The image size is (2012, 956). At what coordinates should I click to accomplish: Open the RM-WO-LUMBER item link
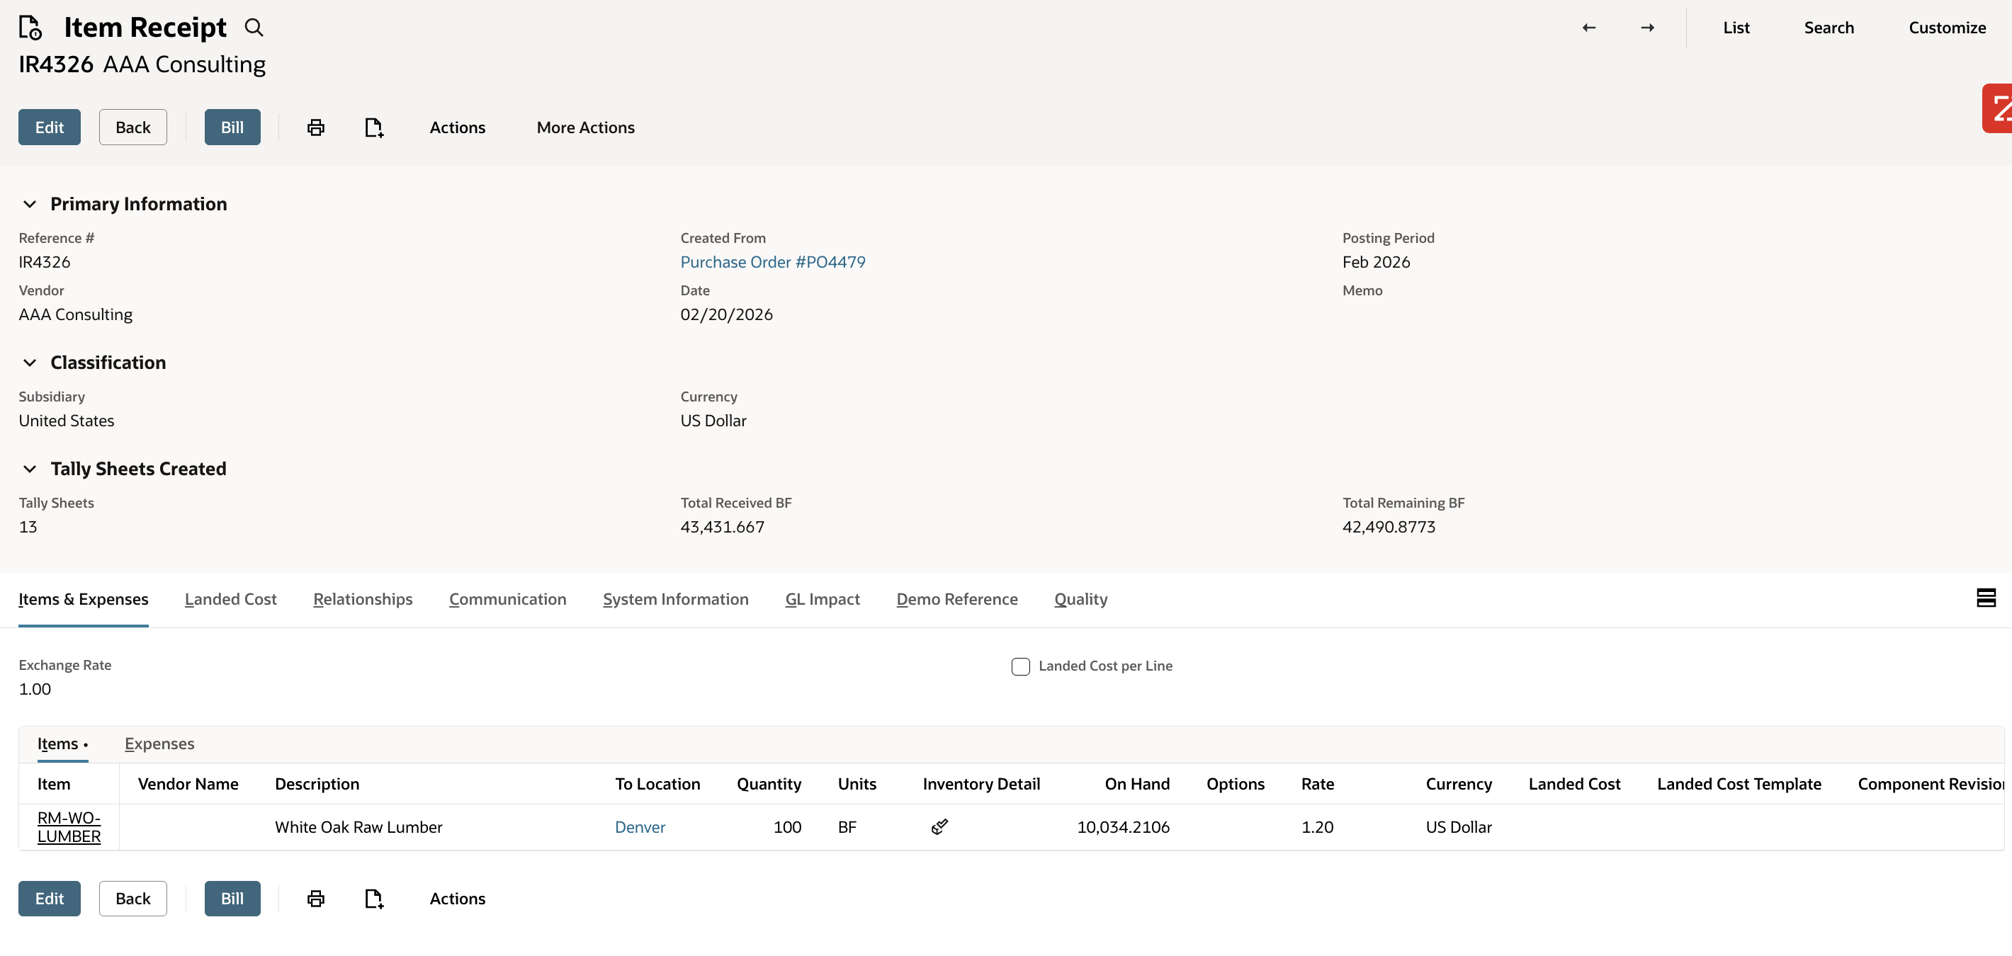[x=69, y=826]
